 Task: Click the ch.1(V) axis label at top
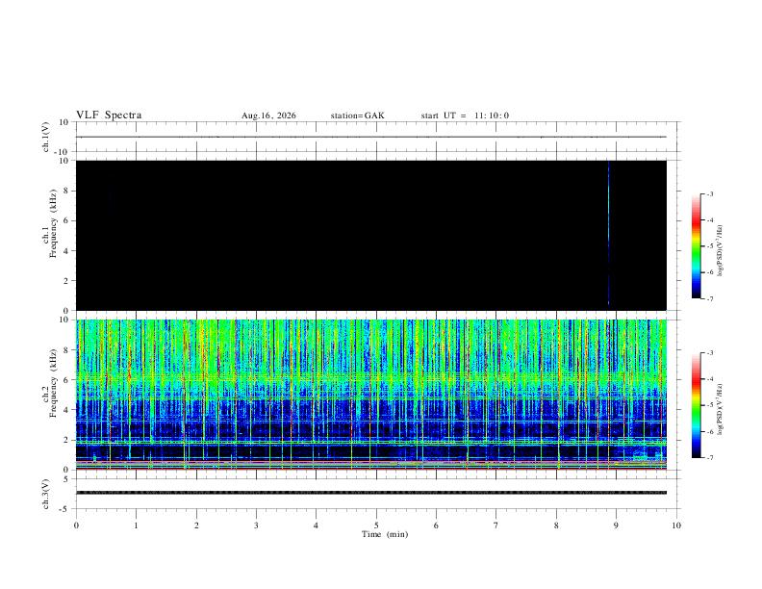(x=46, y=137)
